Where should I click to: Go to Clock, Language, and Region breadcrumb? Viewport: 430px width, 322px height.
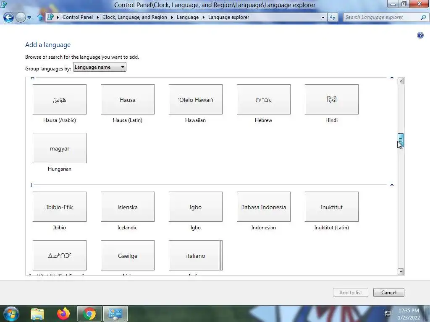click(x=135, y=17)
